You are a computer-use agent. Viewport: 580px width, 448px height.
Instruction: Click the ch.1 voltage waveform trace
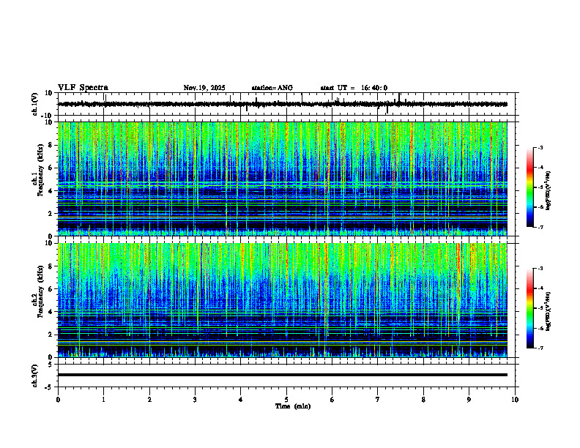(x=283, y=104)
